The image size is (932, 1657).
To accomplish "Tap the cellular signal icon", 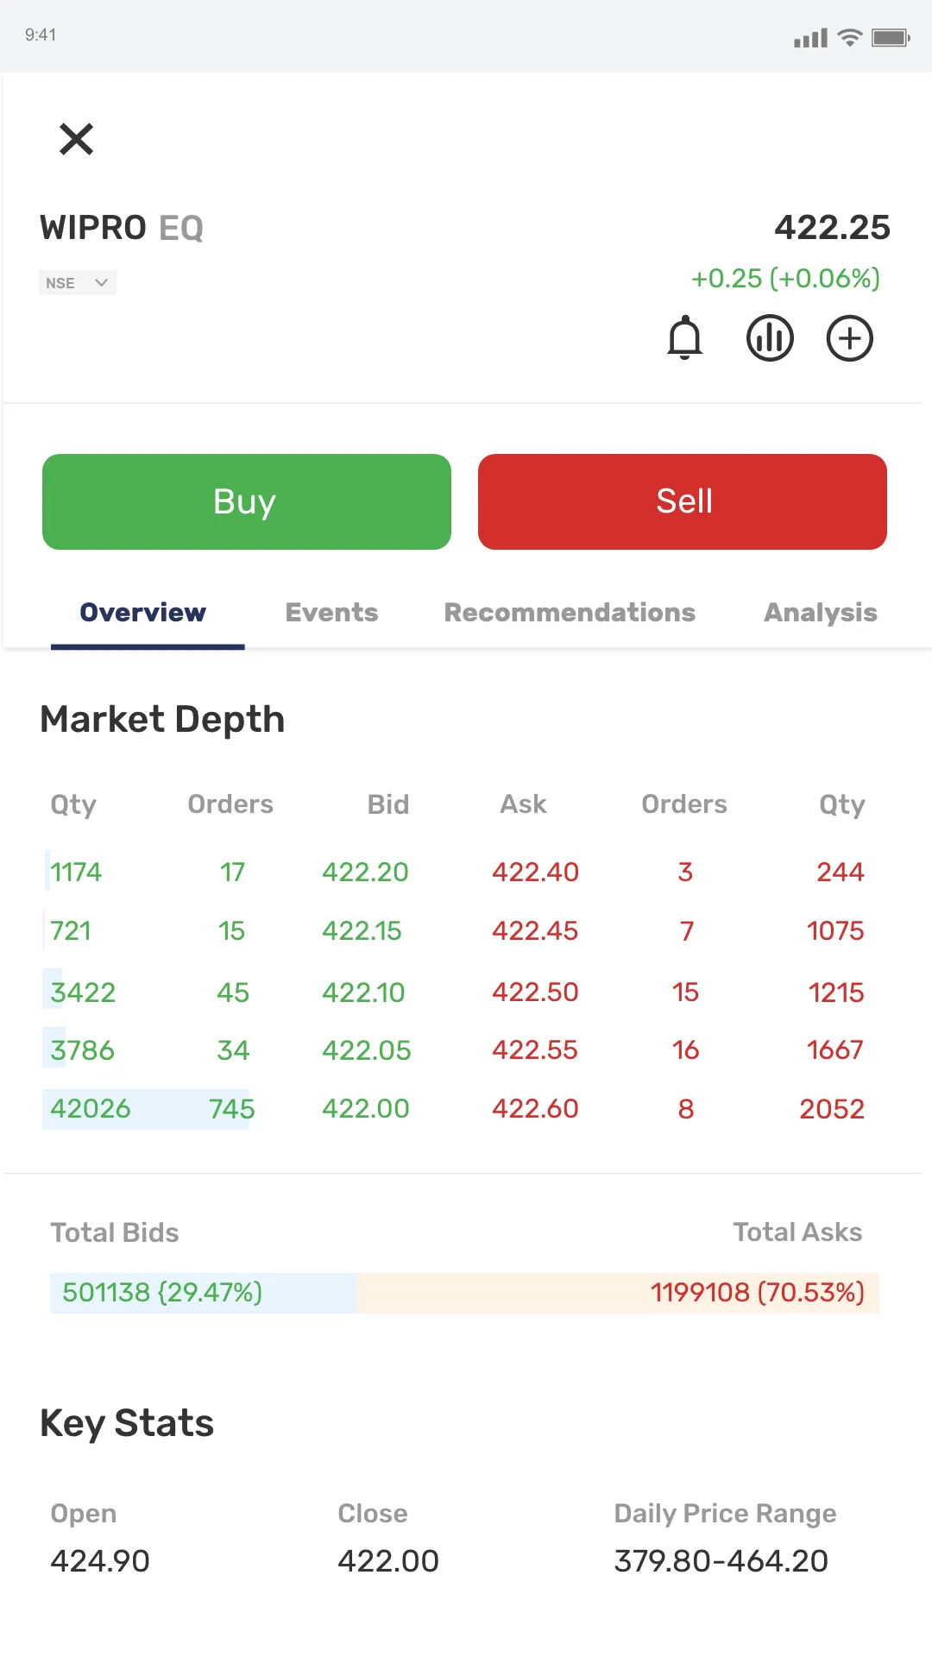I will tap(810, 38).
